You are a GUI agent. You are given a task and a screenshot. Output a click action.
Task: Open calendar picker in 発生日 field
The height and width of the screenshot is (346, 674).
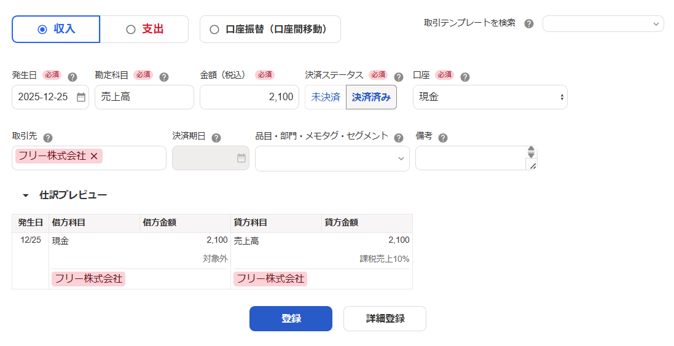click(81, 97)
